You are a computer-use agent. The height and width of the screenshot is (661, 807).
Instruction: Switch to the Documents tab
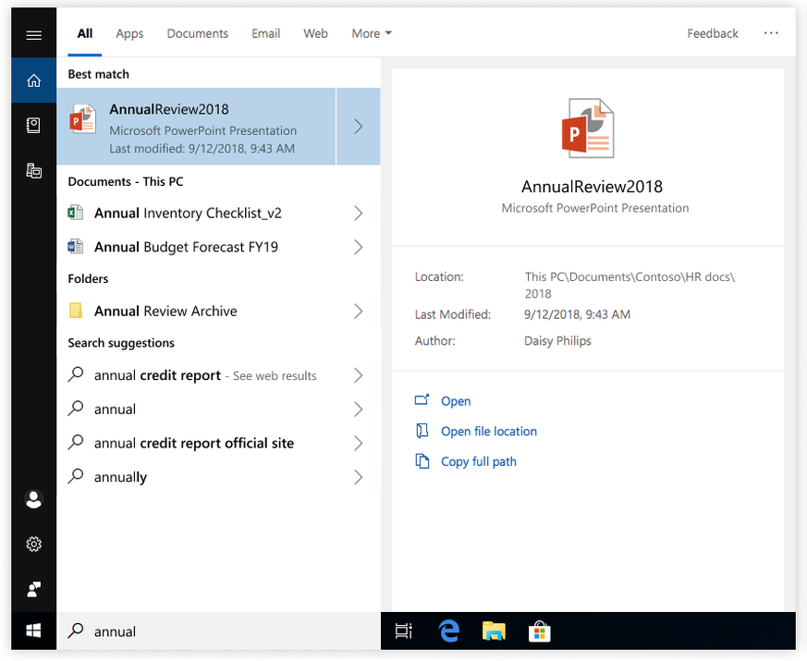[198, 33]
